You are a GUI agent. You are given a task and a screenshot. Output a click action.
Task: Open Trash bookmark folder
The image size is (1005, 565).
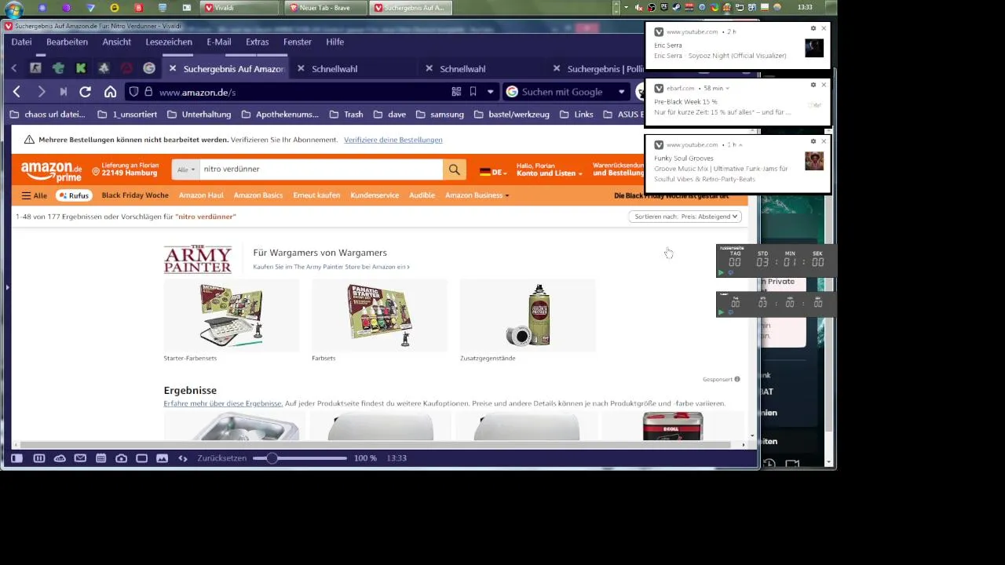click(346, 115)
